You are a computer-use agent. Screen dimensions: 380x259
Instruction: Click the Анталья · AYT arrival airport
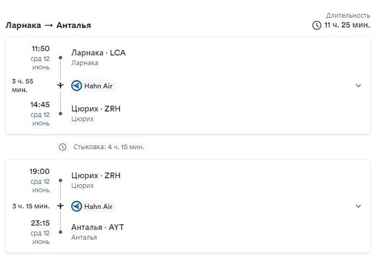click(98, 227)
